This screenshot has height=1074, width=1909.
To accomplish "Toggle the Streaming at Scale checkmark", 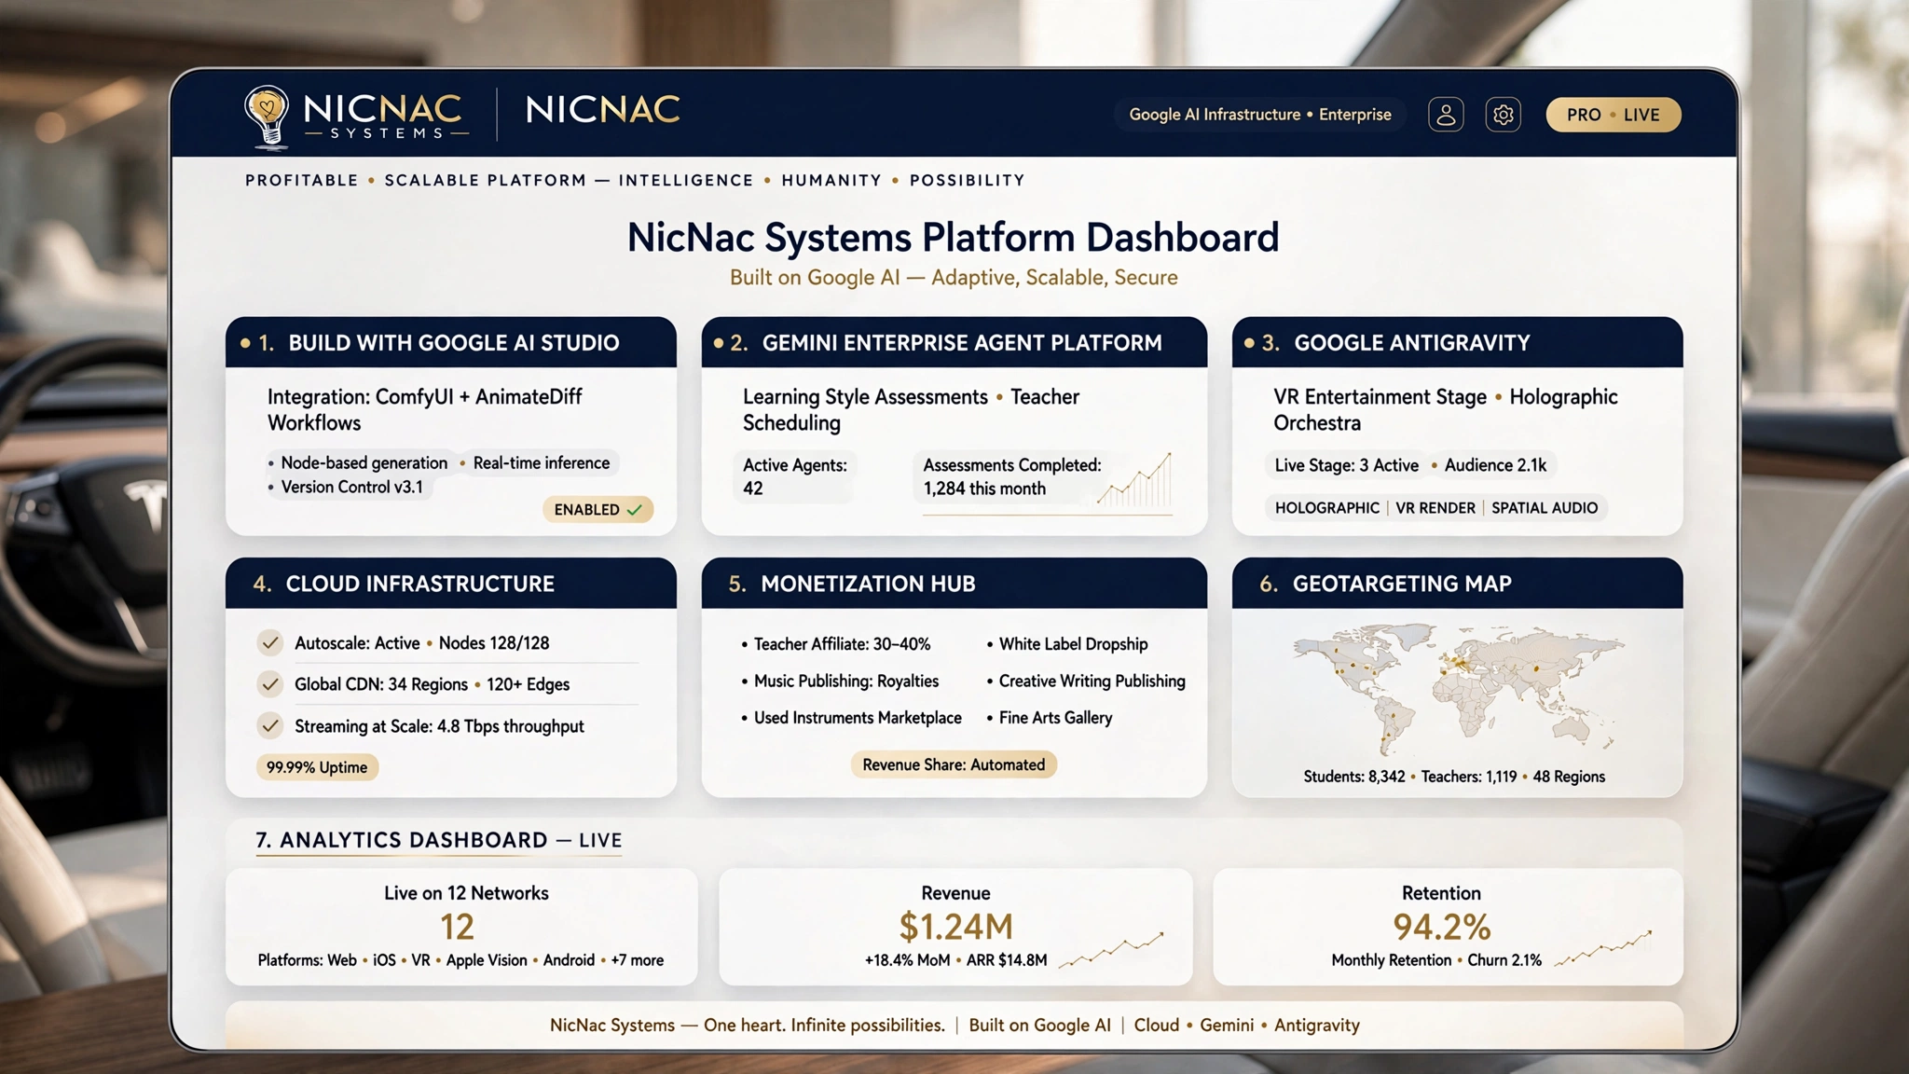I will (x=270, y=725).
